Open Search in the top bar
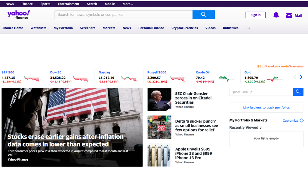308x172 pixels. coord(92,4)
